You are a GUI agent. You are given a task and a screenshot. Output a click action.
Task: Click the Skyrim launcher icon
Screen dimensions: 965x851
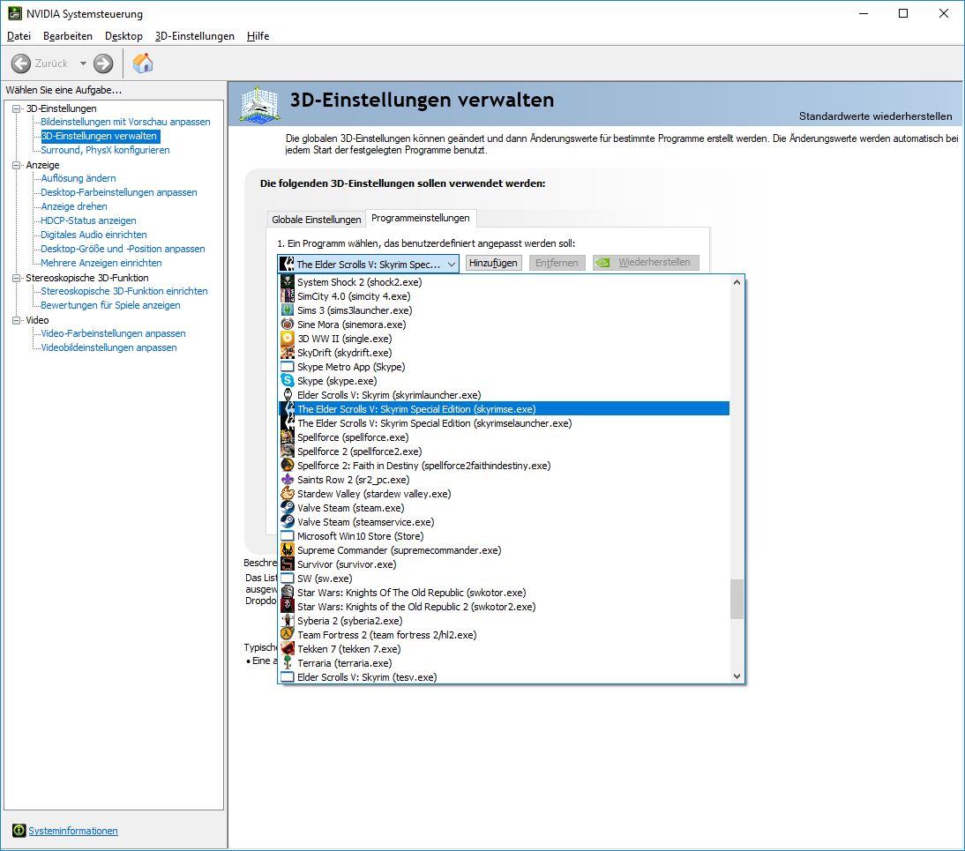tap(288, 395)
